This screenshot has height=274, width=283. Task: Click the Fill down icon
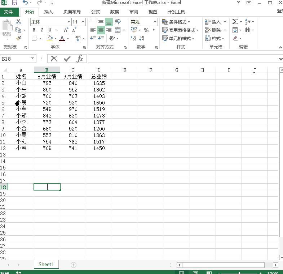(235, 30)
